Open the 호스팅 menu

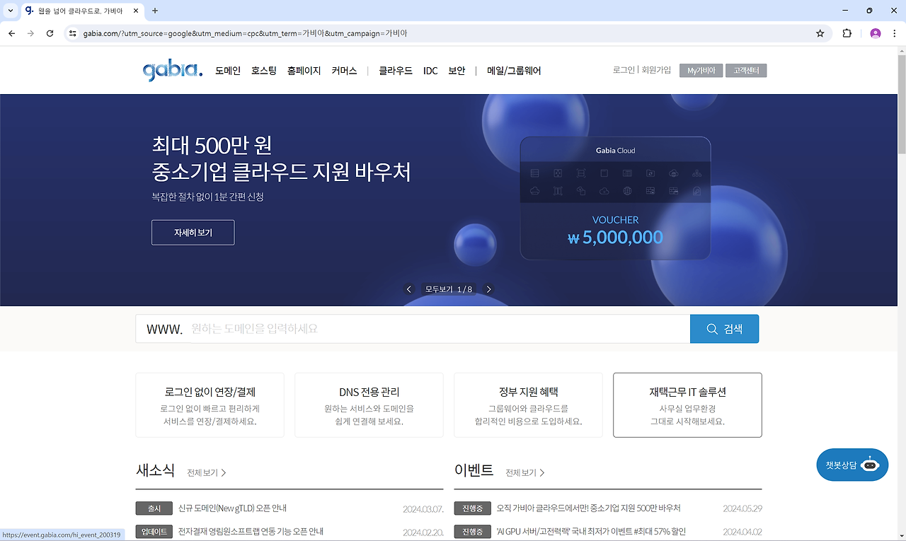point(264,71)
